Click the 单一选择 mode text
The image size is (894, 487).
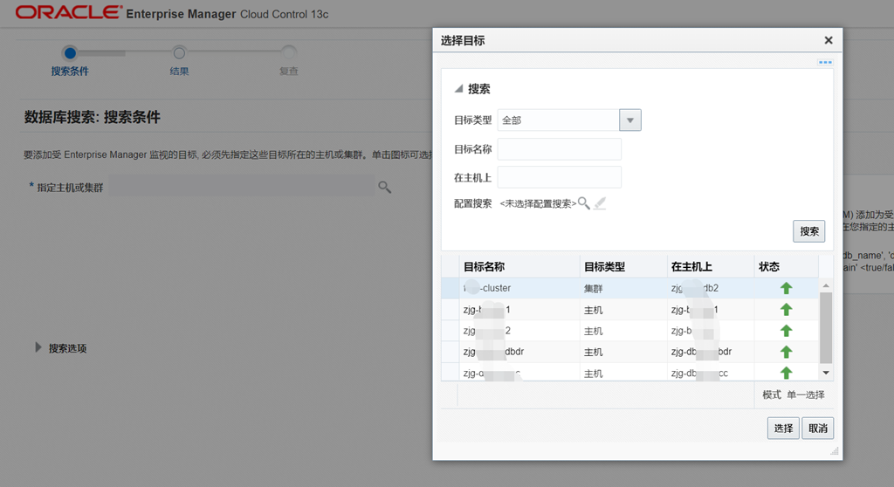click(806, 394)
